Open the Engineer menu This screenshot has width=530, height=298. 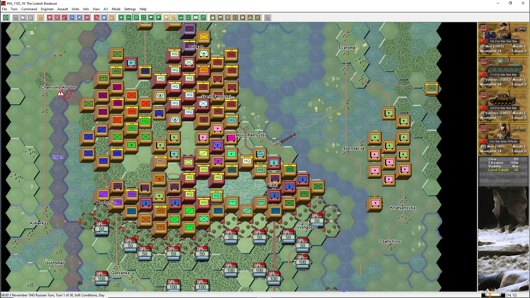pos(47,9)
